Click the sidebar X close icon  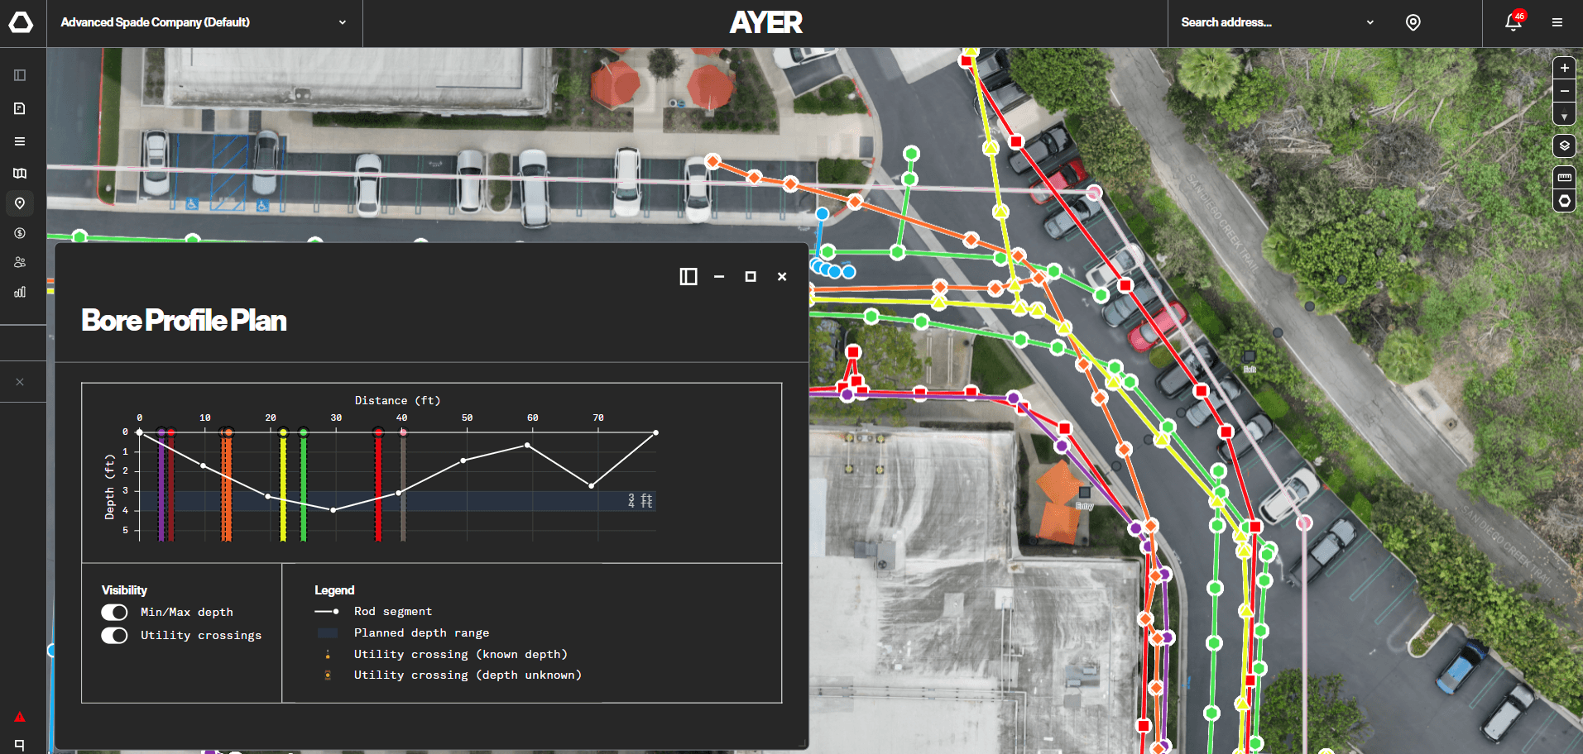[x=20, y=382]
